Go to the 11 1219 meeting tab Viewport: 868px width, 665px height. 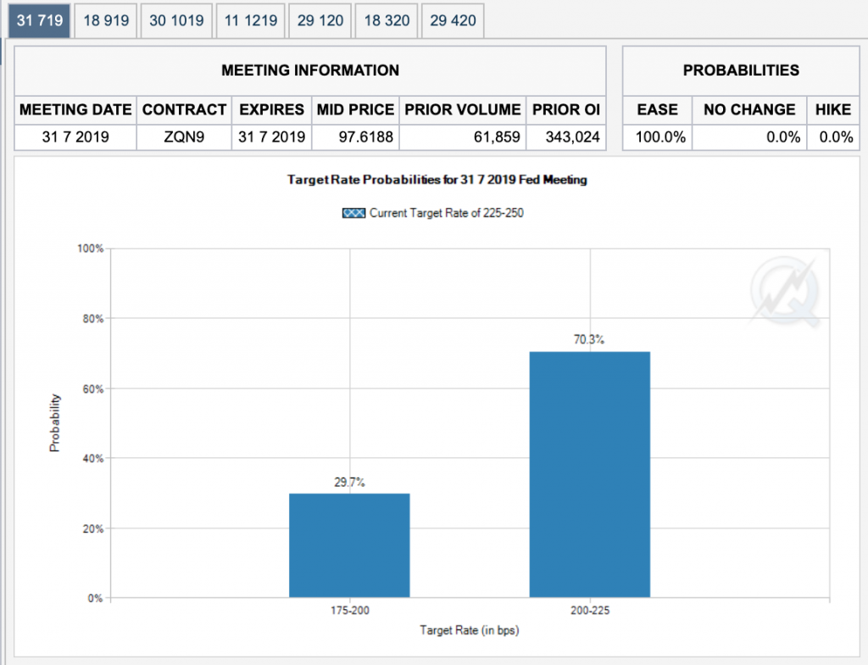point(251,20)
